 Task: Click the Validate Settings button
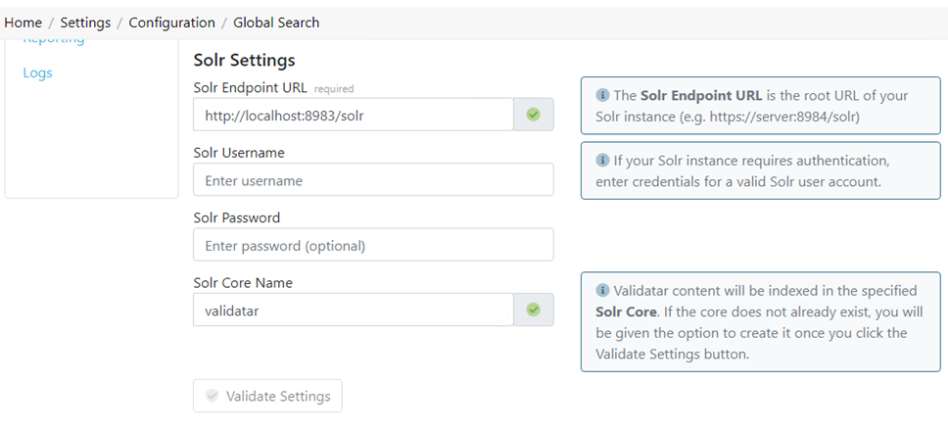(x=267, y=396)
